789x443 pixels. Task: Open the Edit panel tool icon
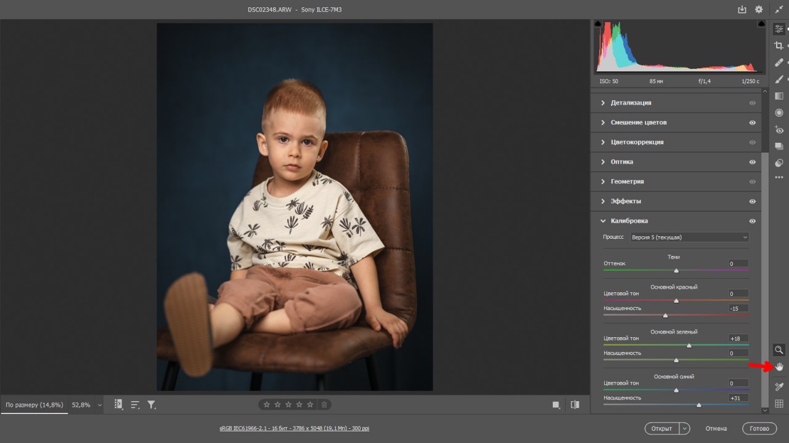pyautogui.click(x=779, y=28)
